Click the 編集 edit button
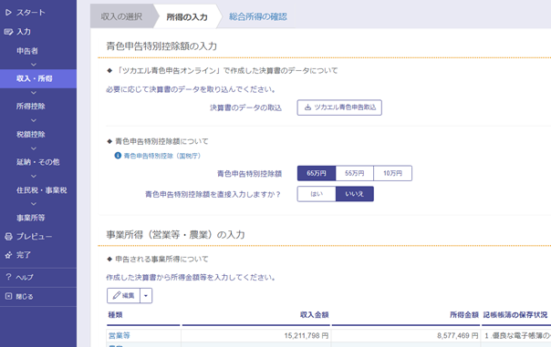The image size is (551, 347). coord(123,296)
